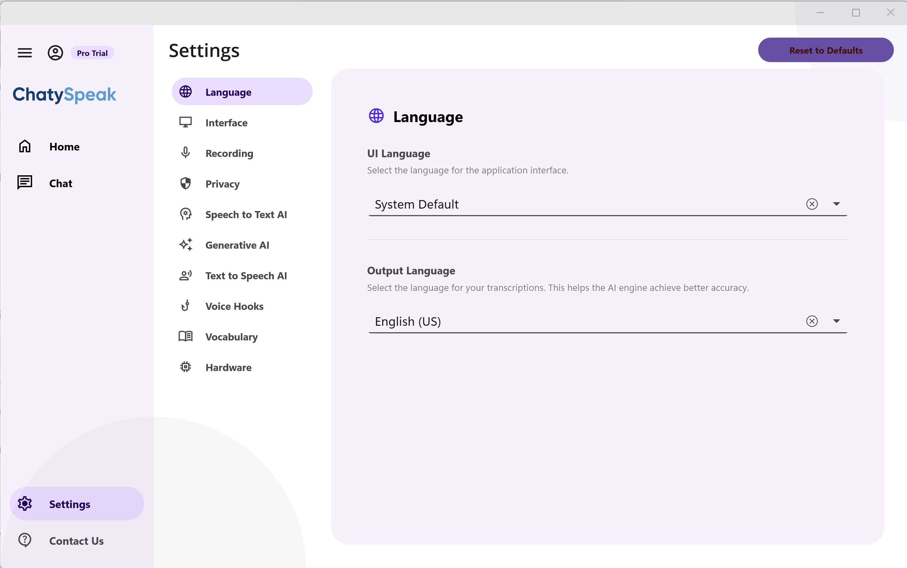Click the sparkles icon for Generative AI
Screen dimensions: 907x568
coord(185,245)
